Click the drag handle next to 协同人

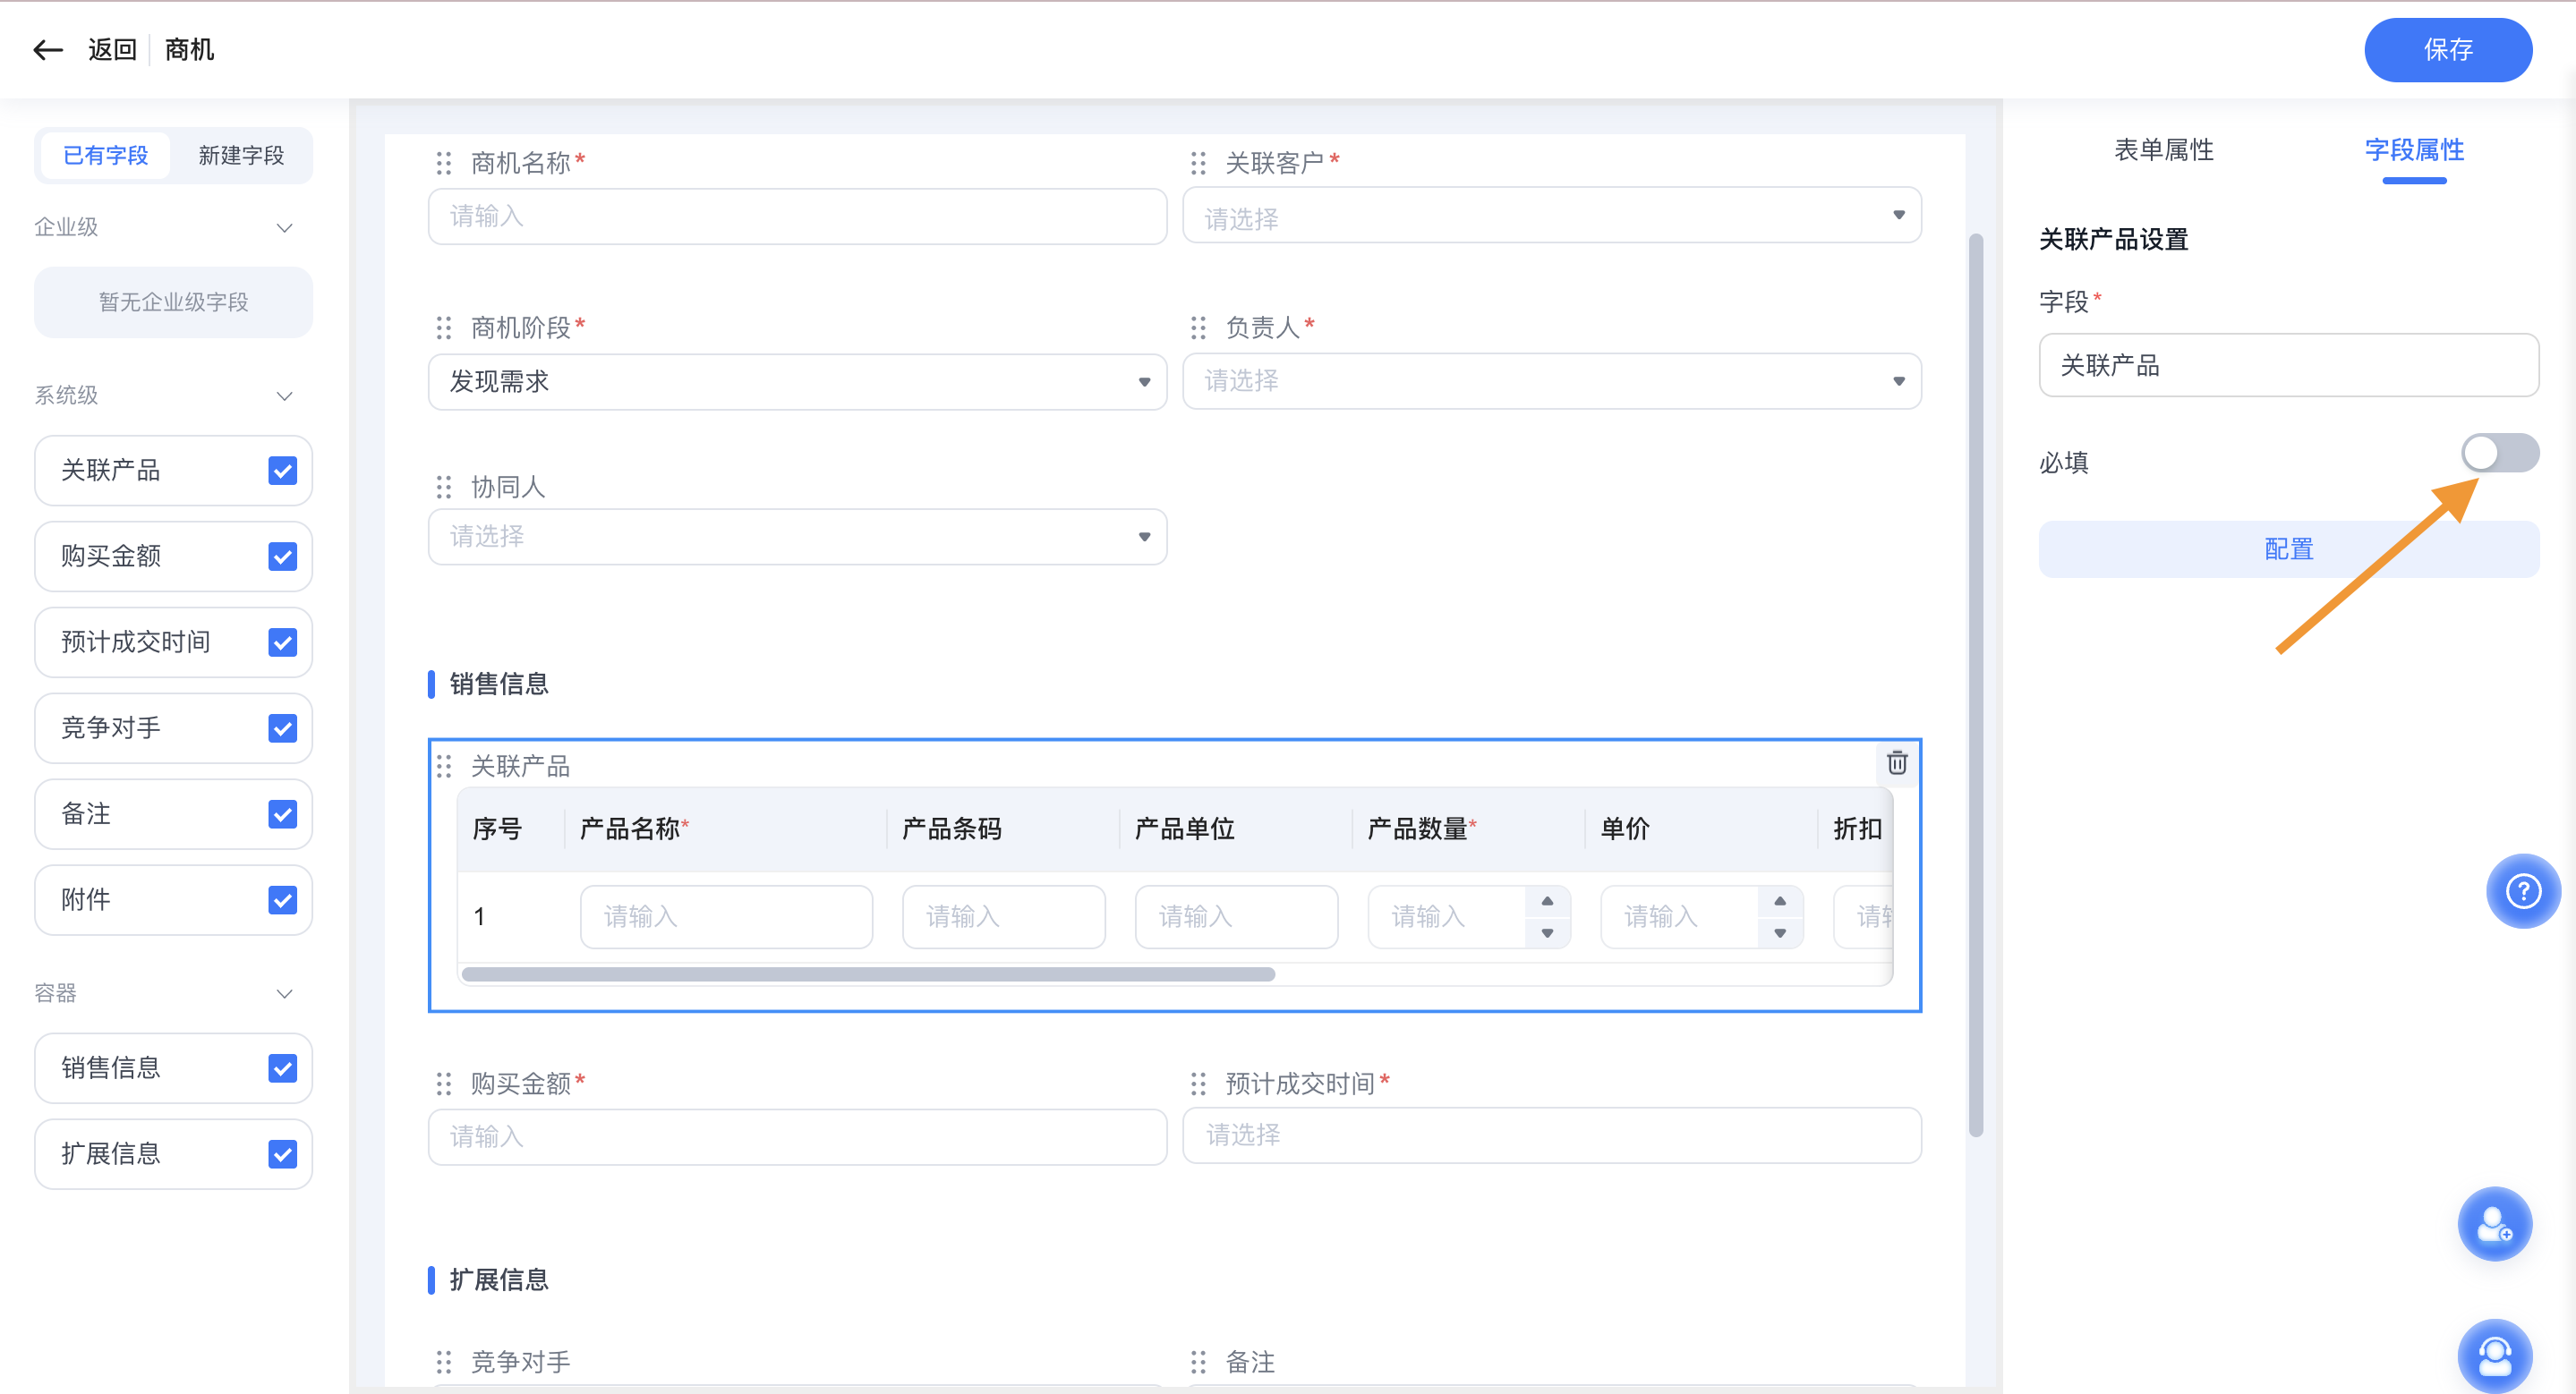[443, 487]
